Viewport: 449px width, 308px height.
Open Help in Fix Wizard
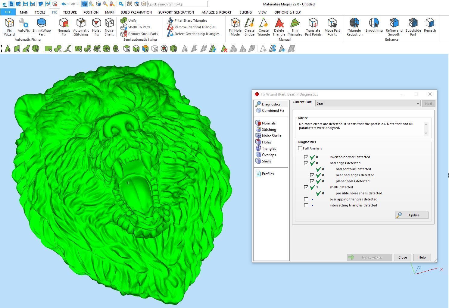click(422, 257)
